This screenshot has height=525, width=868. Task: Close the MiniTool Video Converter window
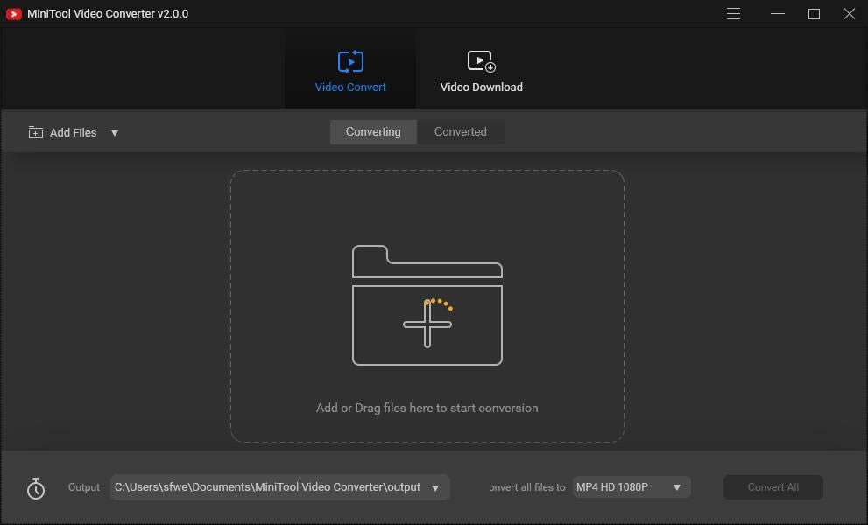(x=850, y=13)
